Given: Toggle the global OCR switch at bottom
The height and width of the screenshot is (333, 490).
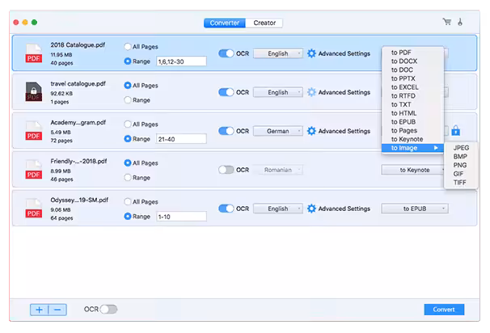Looking at the screenshot, I should 108,310.
